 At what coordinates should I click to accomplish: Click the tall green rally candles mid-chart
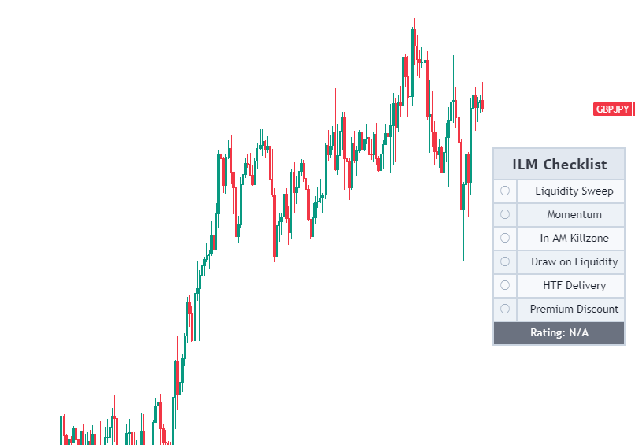click(188, 315)
